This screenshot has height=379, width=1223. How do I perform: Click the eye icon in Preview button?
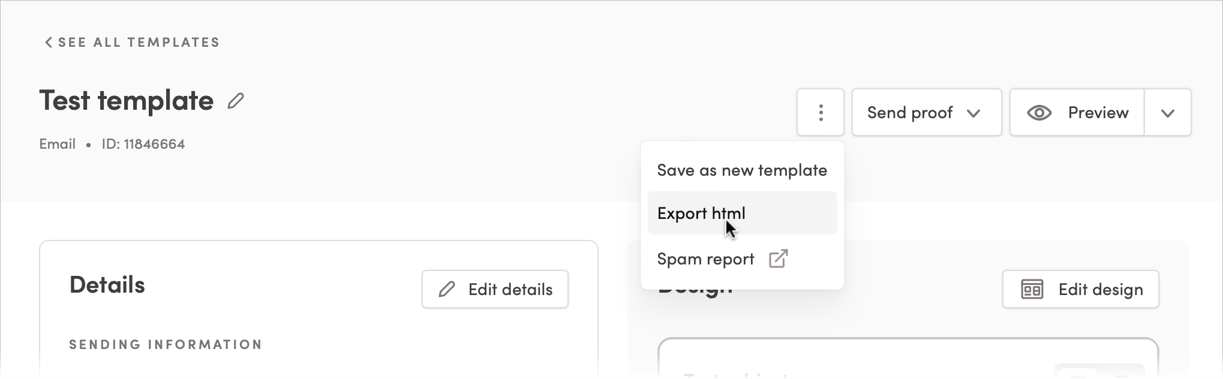tap(1039, 113)
